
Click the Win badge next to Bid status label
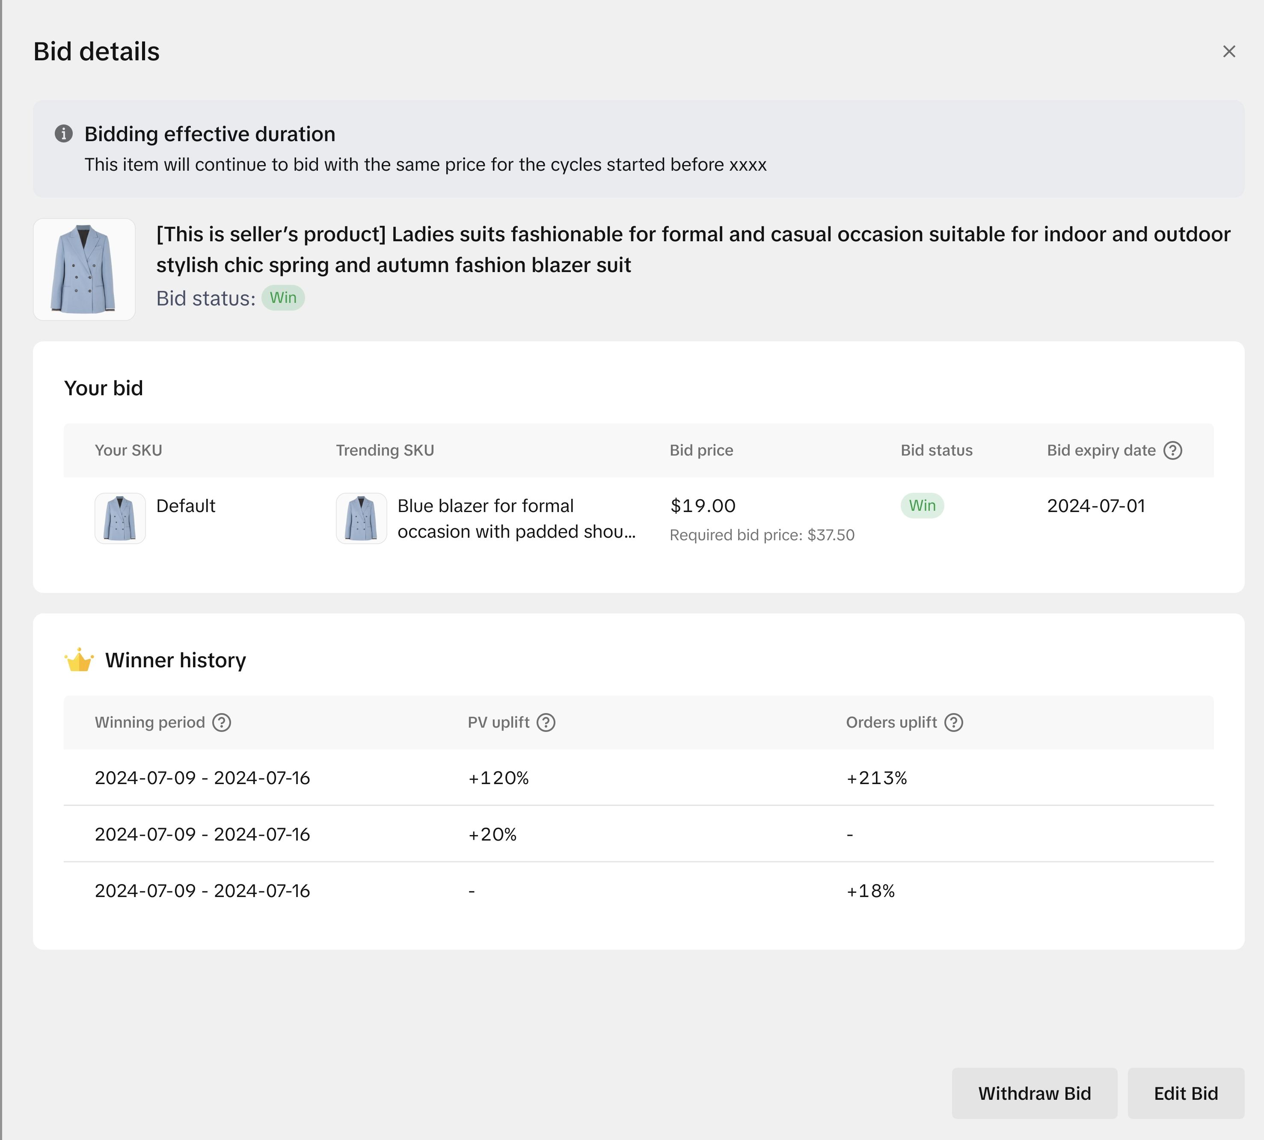coord(283,298)
